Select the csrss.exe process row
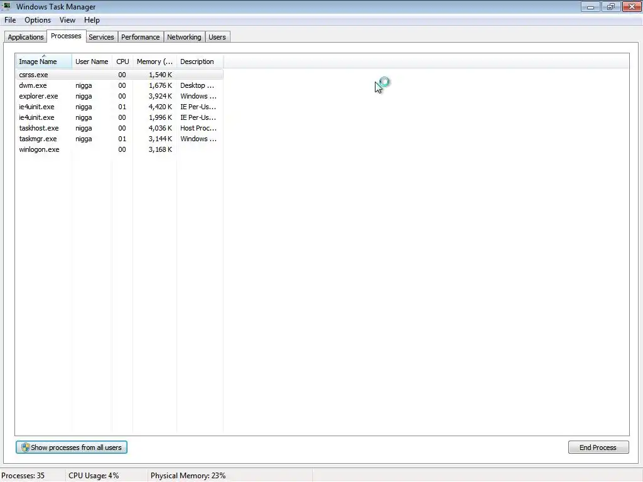 coord(119,75)
